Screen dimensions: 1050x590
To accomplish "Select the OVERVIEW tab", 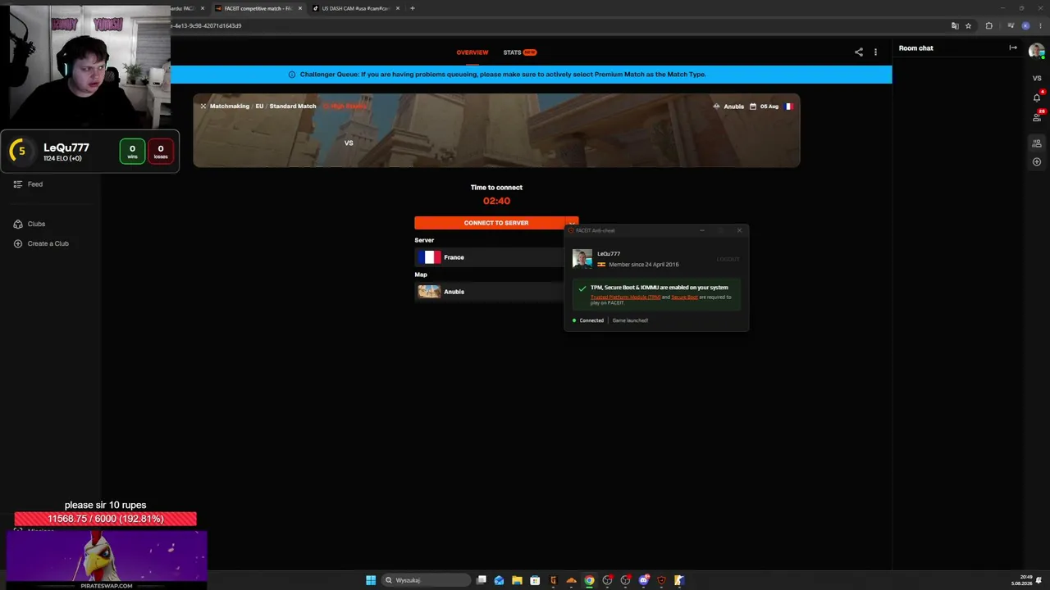I will [x=472, y=52].
